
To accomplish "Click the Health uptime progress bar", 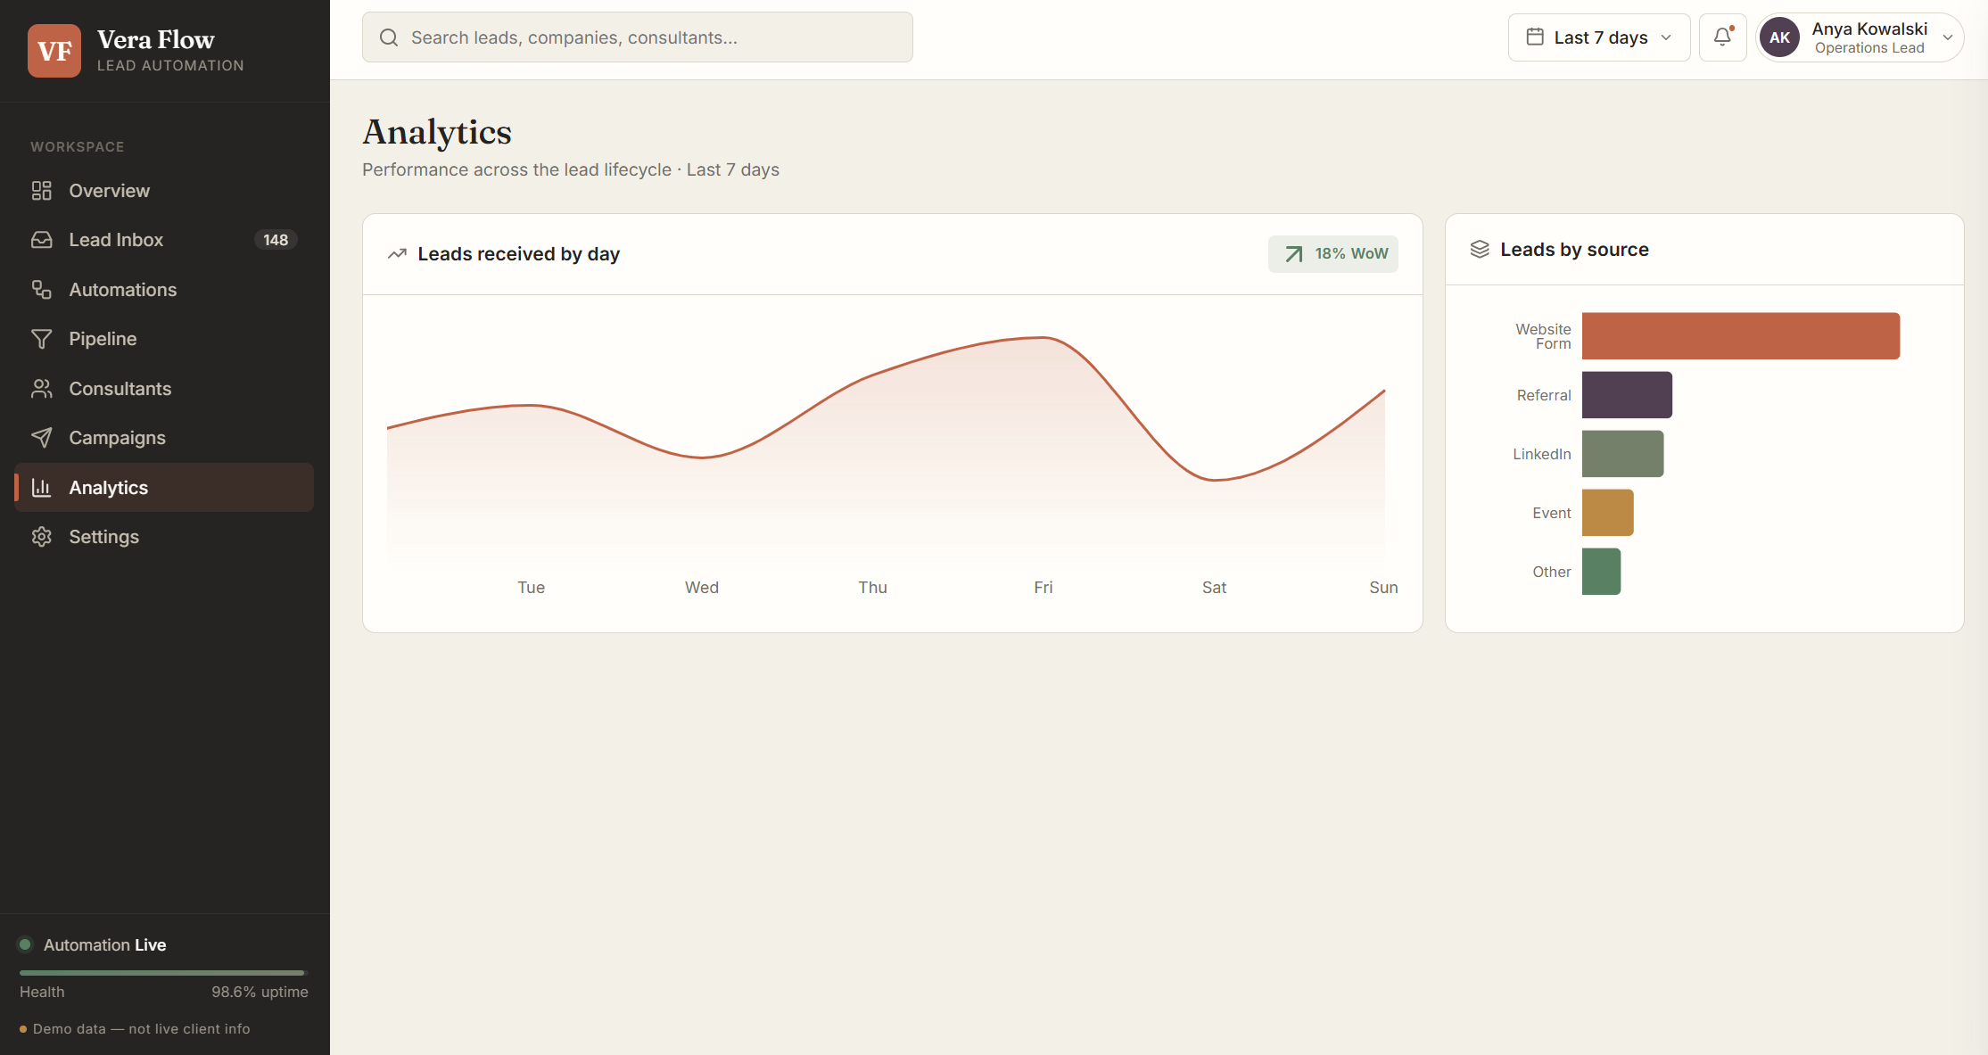I will pos(164,972).
